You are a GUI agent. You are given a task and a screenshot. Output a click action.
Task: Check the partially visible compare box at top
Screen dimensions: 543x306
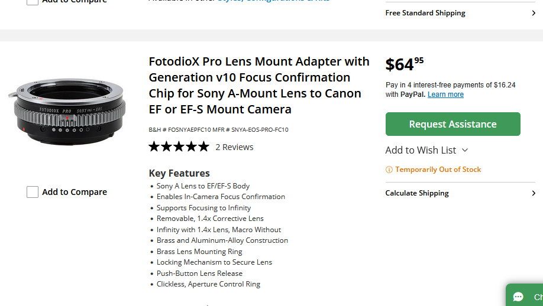point(33,2)
